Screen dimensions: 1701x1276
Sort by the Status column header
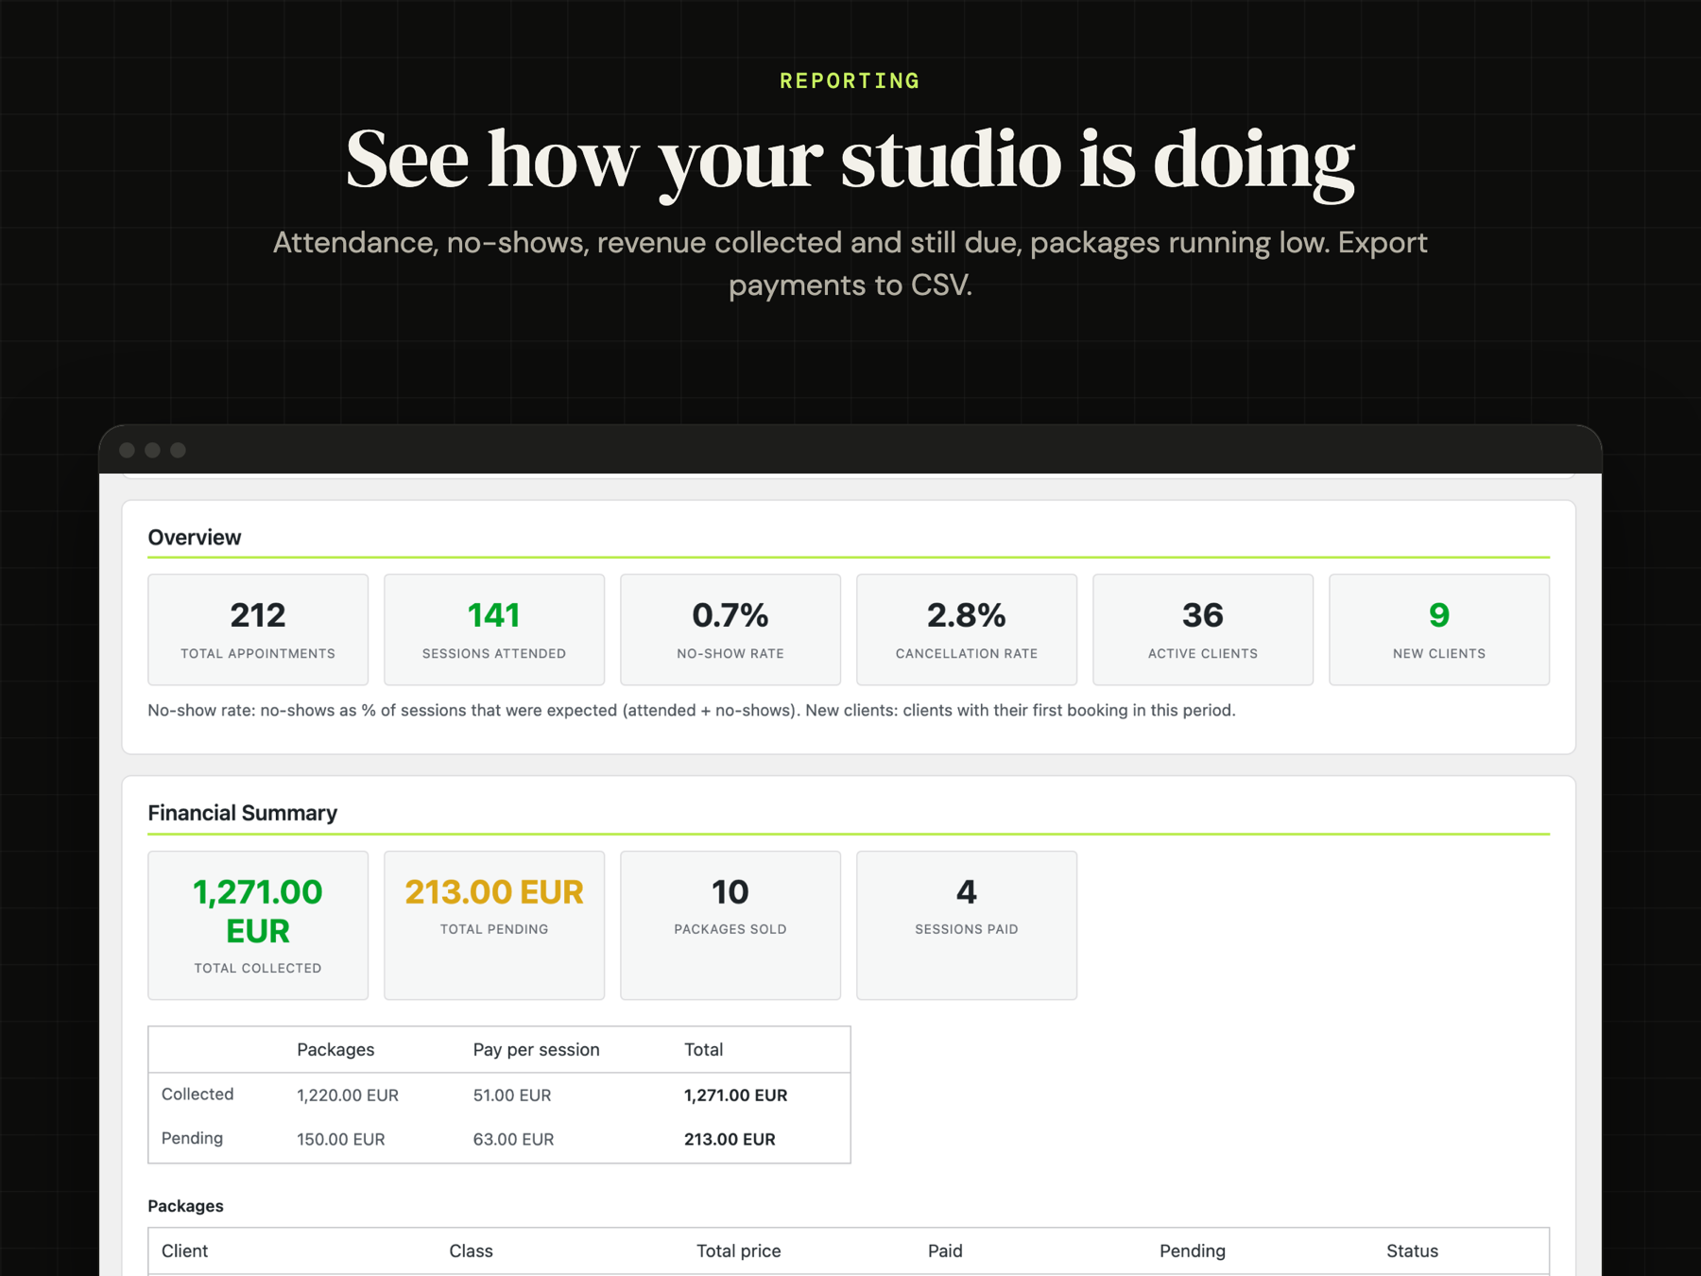[x=1412, y=1251]
